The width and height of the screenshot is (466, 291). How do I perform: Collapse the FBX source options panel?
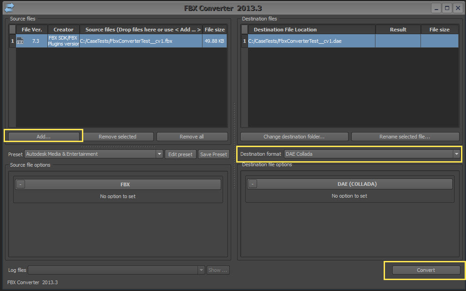coord(20,184)
